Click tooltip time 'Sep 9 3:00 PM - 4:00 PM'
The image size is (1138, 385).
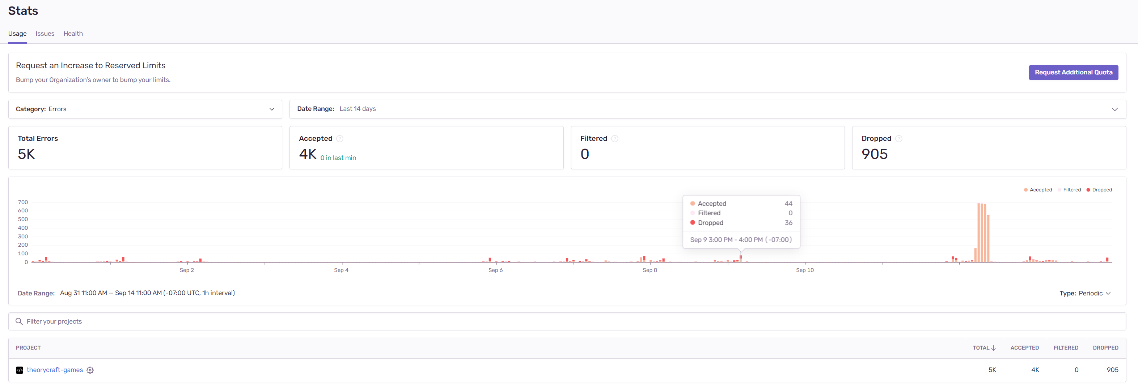(741, 240)
